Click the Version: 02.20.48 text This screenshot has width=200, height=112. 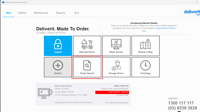61,89
